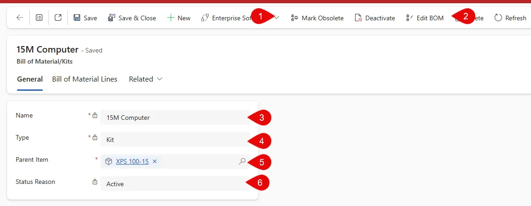Switch to the General tab

coord(30,79)
